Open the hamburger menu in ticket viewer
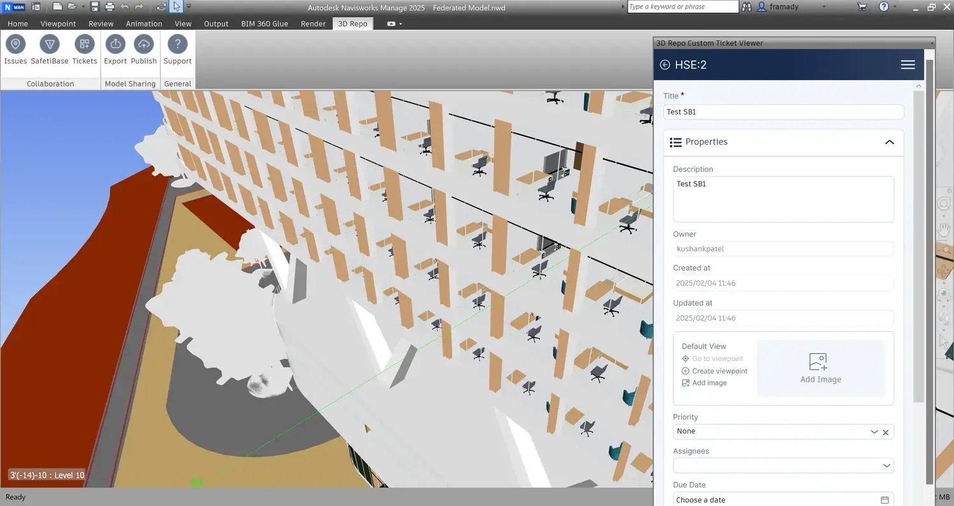 coord(908,65)
